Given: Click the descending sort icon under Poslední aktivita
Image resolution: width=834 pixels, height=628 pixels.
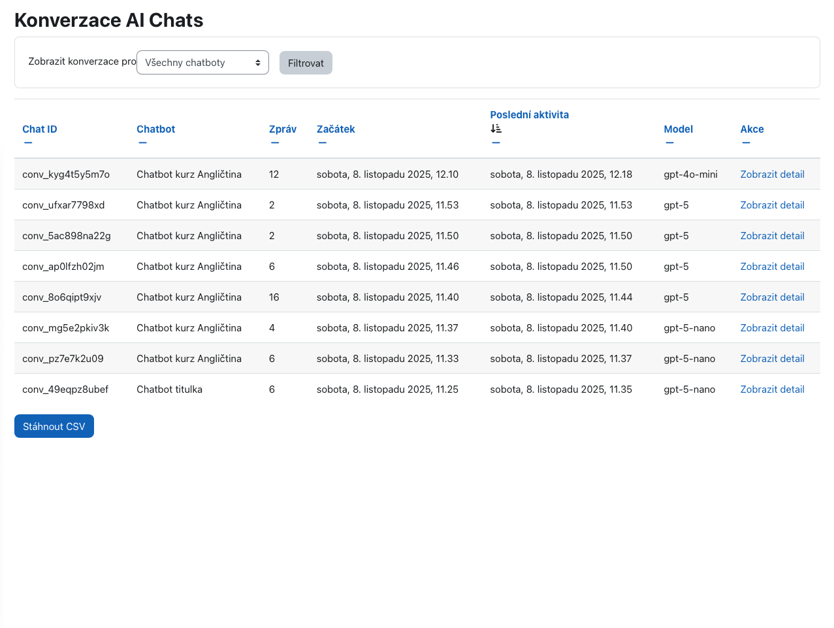Looking at the screenshot, I should [x=496, y=129].
